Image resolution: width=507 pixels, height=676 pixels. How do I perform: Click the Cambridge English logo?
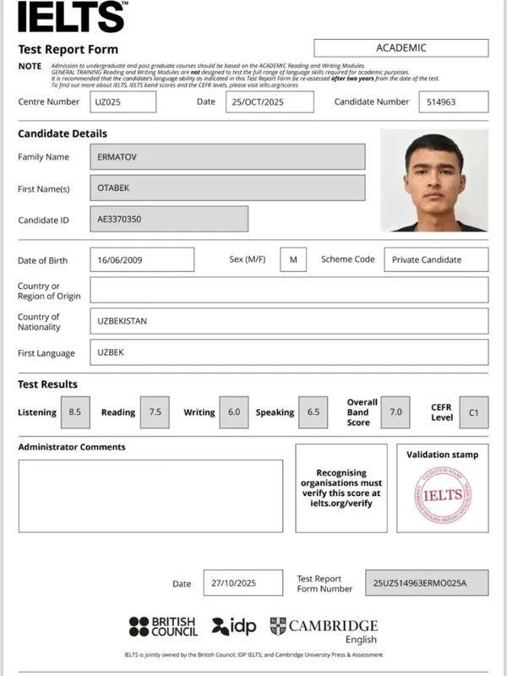pyautogui.click(x=324, y=631)
